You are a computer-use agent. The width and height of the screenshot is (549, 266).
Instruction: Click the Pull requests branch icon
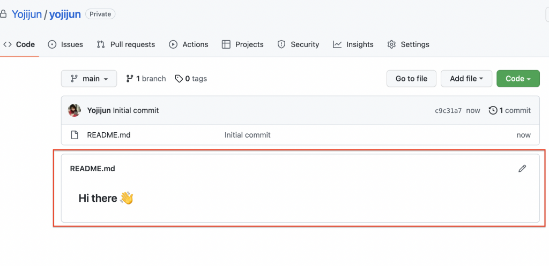coord(101,44)
